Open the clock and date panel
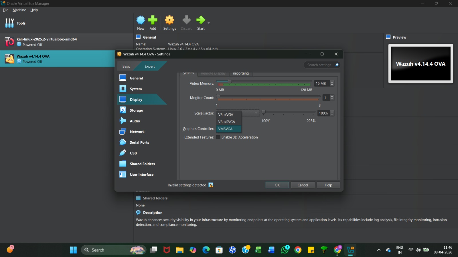The height and width of the screenshot is (257, 458). click(443, 250)
